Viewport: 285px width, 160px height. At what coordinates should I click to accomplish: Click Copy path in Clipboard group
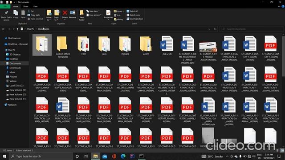point(34,15)
